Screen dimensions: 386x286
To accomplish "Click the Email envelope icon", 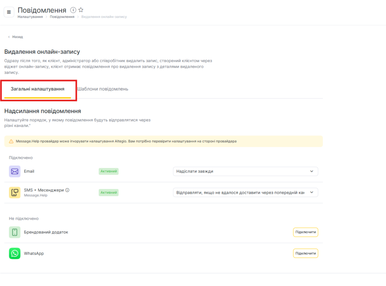I will pyautogui.click(x=15, y=171).
